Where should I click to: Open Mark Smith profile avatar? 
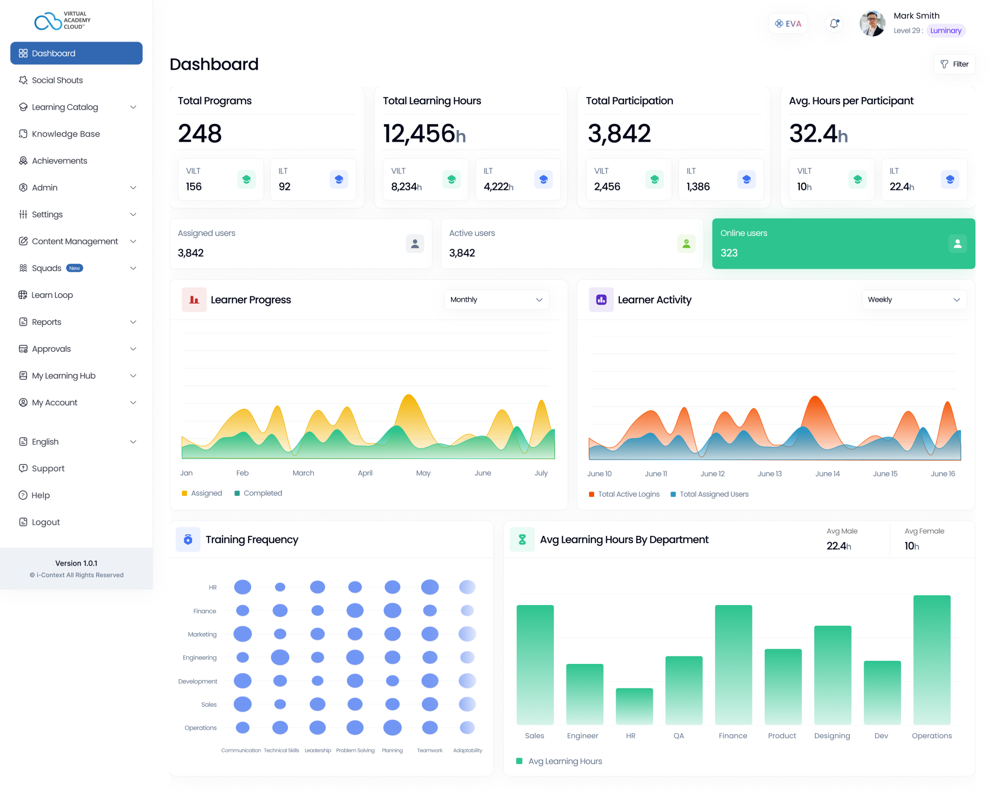[872, 23]
